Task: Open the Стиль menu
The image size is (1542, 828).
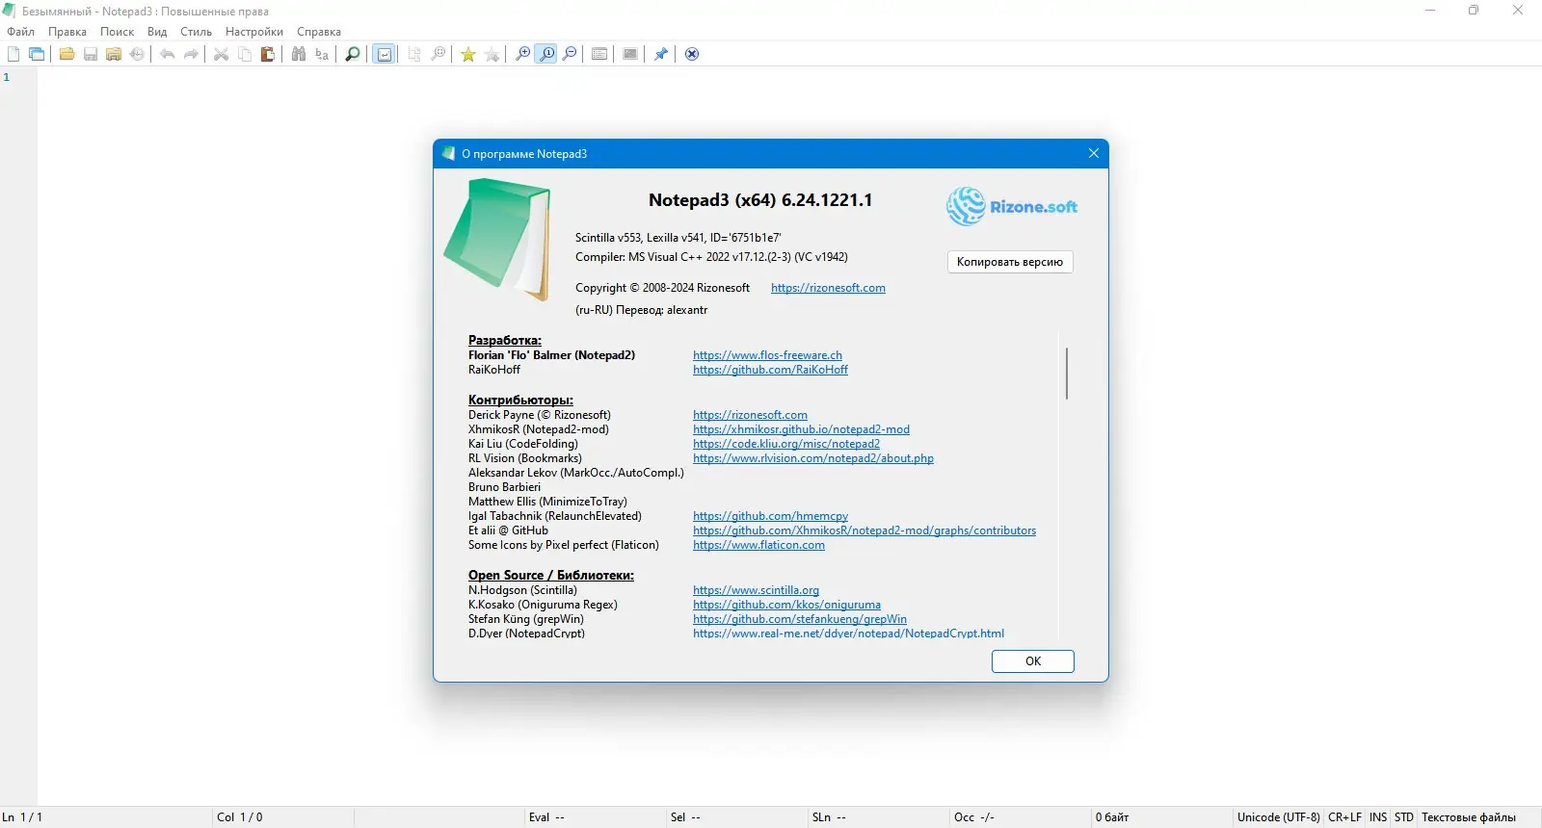Action: point(197,32)
